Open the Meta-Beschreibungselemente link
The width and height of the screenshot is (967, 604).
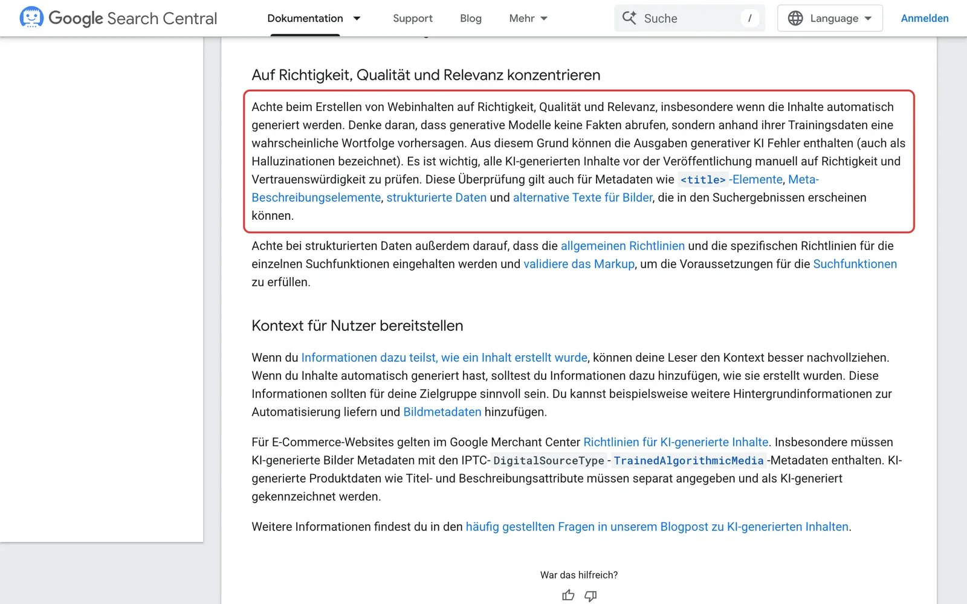(x=316, y=198)
